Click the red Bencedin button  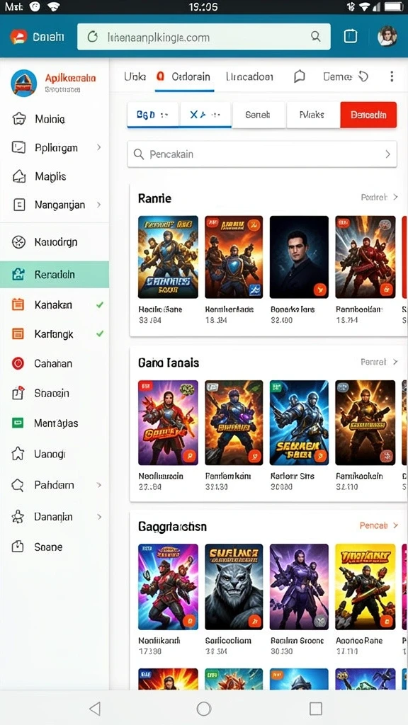coord(368,115)
